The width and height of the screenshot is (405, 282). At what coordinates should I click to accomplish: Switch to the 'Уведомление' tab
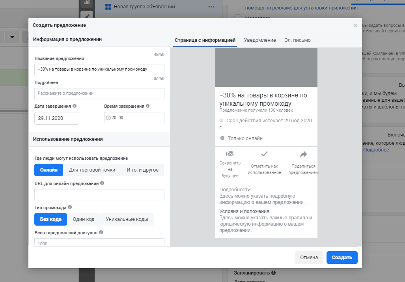(260, 40)
